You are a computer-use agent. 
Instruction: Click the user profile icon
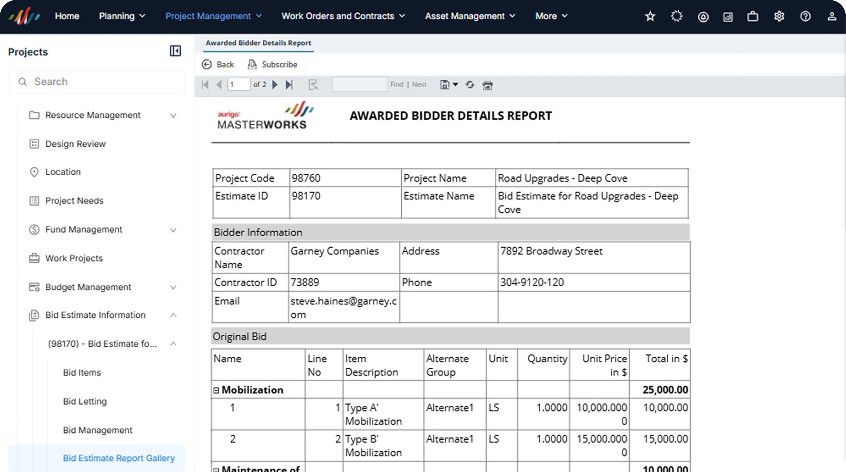tap(832, 16)
